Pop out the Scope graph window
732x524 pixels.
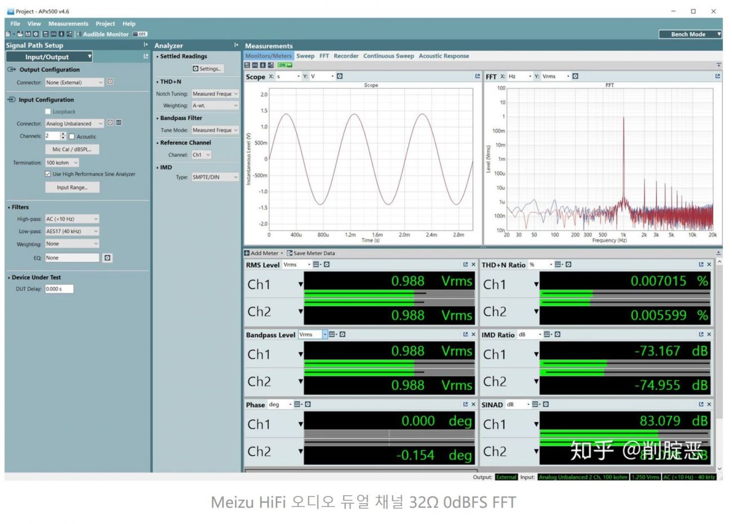477,76
